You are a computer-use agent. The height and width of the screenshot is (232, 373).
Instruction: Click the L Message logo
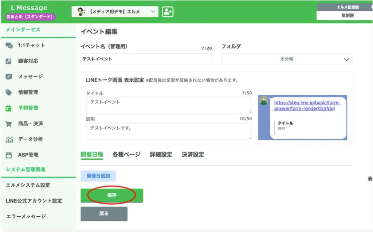tap(29, 8)
